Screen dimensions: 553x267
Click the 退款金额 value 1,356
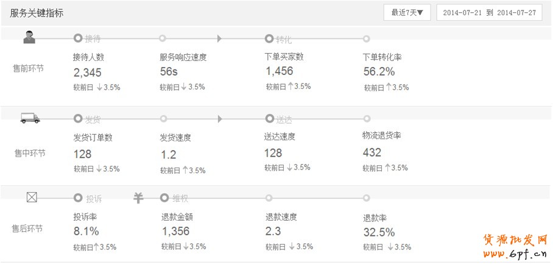click(x=175, y=231)
